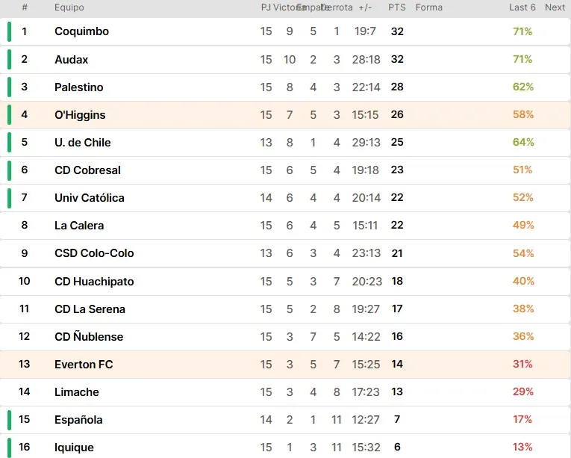The image size is (571, 458).
Task: Open Palestino team page
Action: 78,87
